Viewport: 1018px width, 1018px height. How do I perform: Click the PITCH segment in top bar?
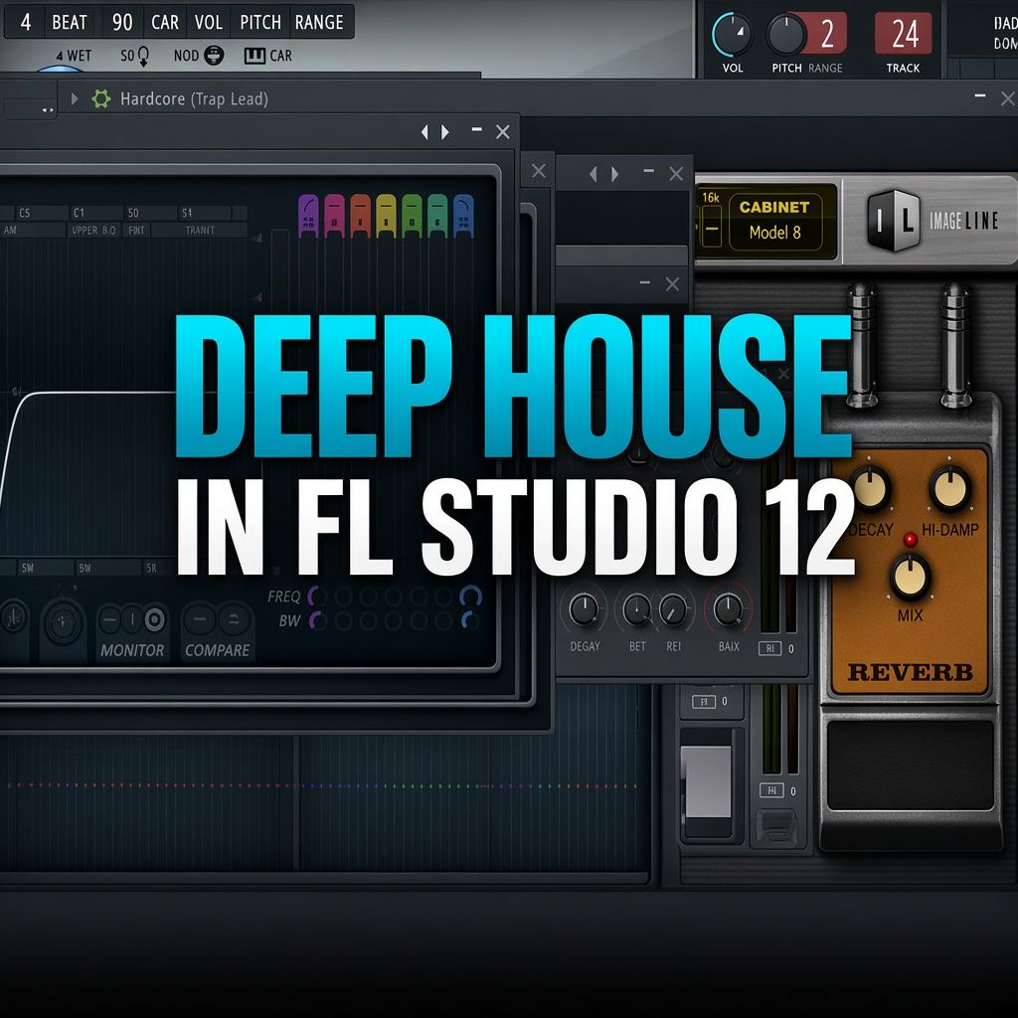pos(260,22)
